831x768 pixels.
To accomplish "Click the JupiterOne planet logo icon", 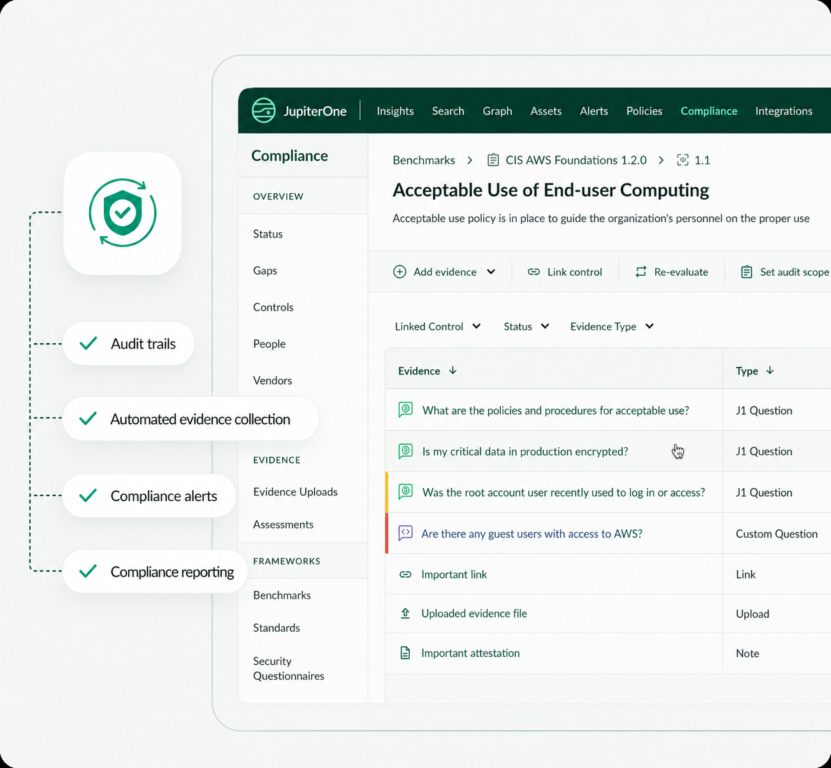I will coord(263,110).
